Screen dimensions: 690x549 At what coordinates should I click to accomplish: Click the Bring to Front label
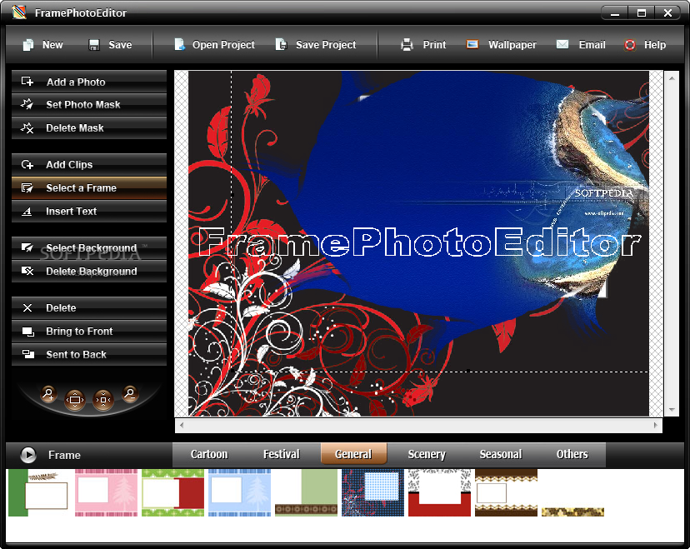79,332
